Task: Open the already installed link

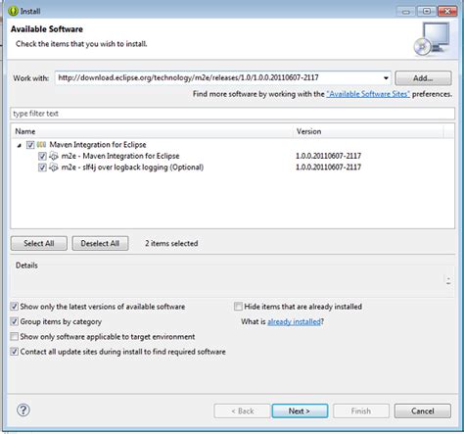Action: coord(294,321)
